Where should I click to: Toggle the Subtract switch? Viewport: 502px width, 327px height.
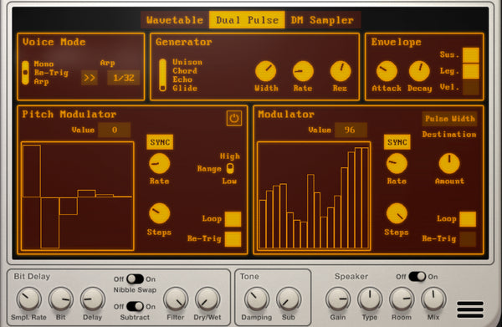click(135, 307)
